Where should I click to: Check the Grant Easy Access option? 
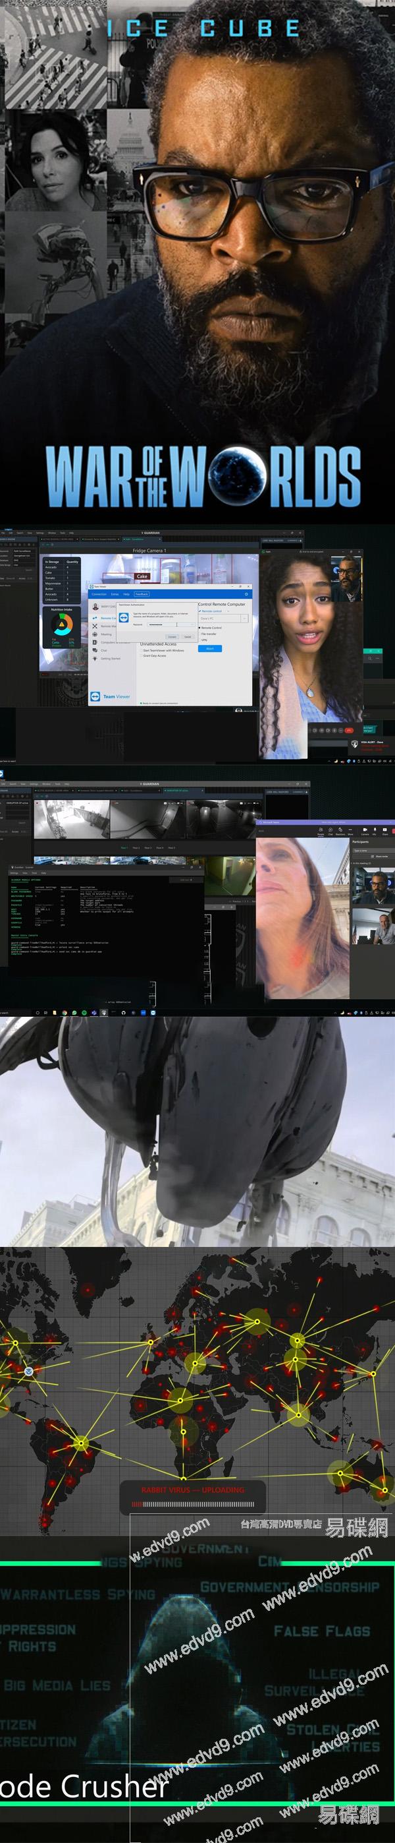(x=142, y=655)
